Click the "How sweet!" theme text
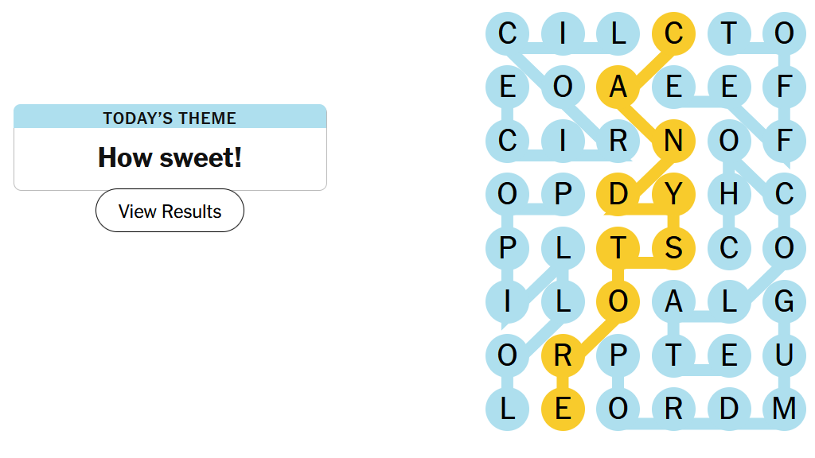Screen dimensions: 815x458 (x=170, y=157)
